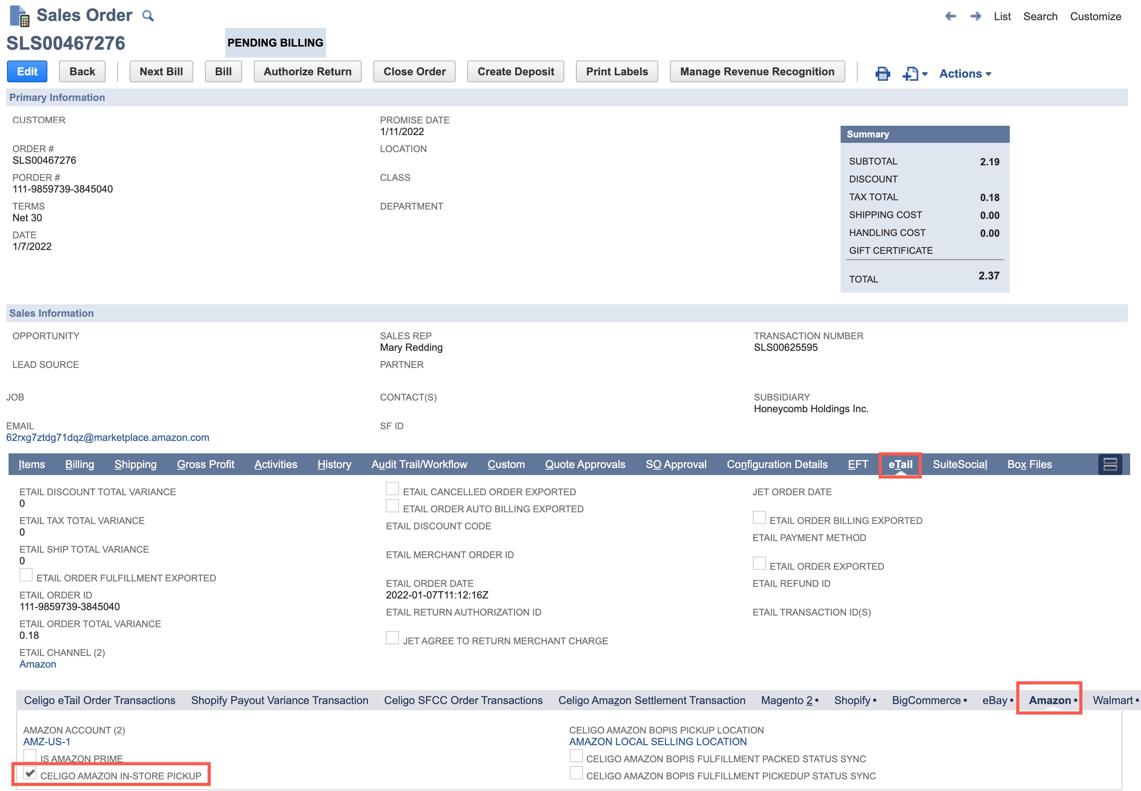The width and height of the screenshot is (1141, 791).
Task: Switch to the History tab
Action: (335, 464)
